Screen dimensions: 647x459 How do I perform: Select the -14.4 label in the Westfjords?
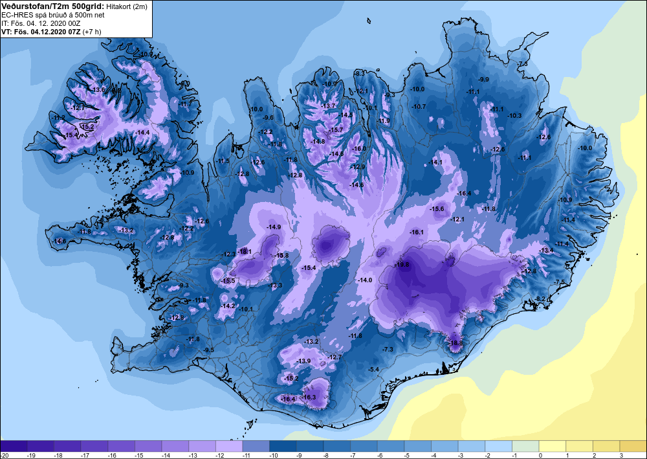tap(142, 133)
